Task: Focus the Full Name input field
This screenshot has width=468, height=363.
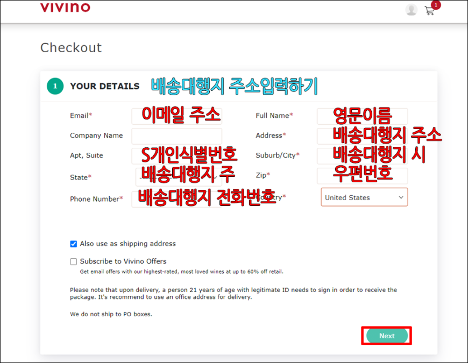Action: [x=363, y=116]
